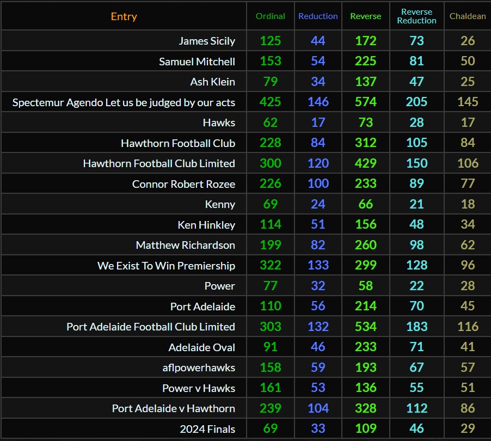Select the James Sicily entry
The width and height of the screenshot is (491, 441).
[207, 41]
